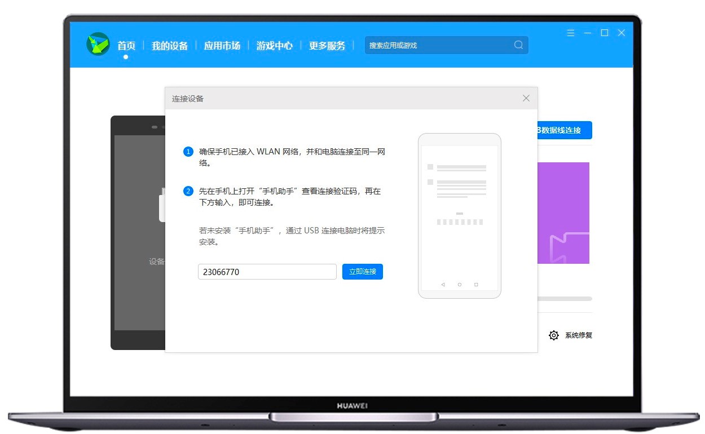
Task: Maximize the HiSuite window
Action: pos(605,33)
